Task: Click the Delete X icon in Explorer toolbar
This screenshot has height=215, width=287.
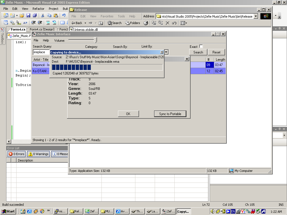Action: click(168, 23)
